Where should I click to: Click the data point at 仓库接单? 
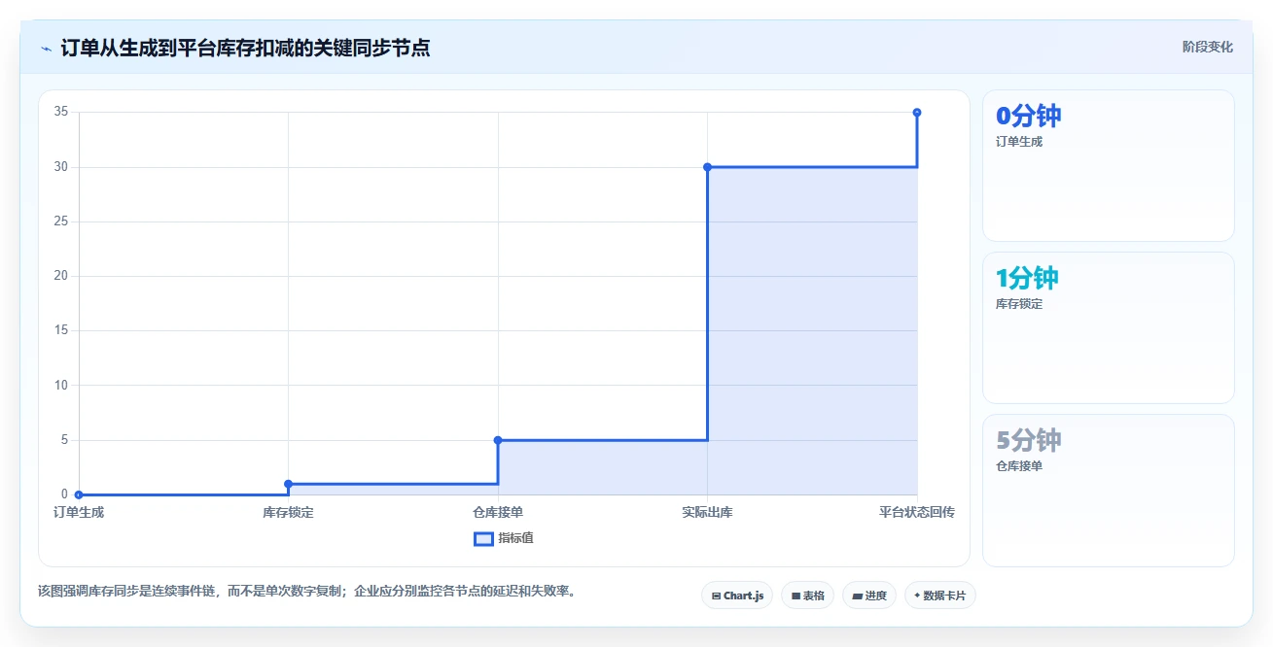[498, 440]
